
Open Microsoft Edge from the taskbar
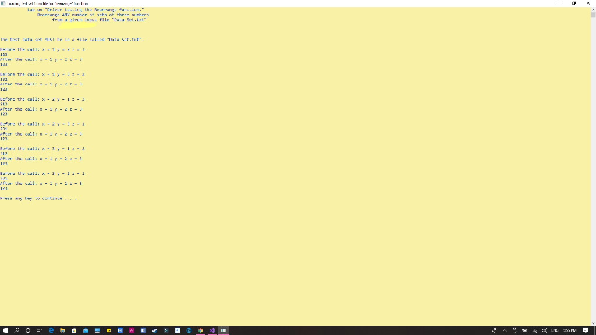coord(50,330)
